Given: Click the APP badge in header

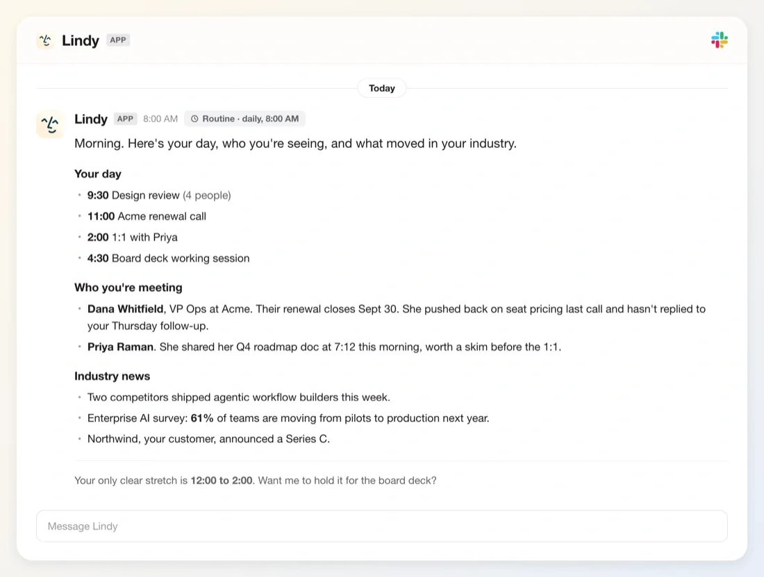Looking at the screenshot, I should (118, 40).
